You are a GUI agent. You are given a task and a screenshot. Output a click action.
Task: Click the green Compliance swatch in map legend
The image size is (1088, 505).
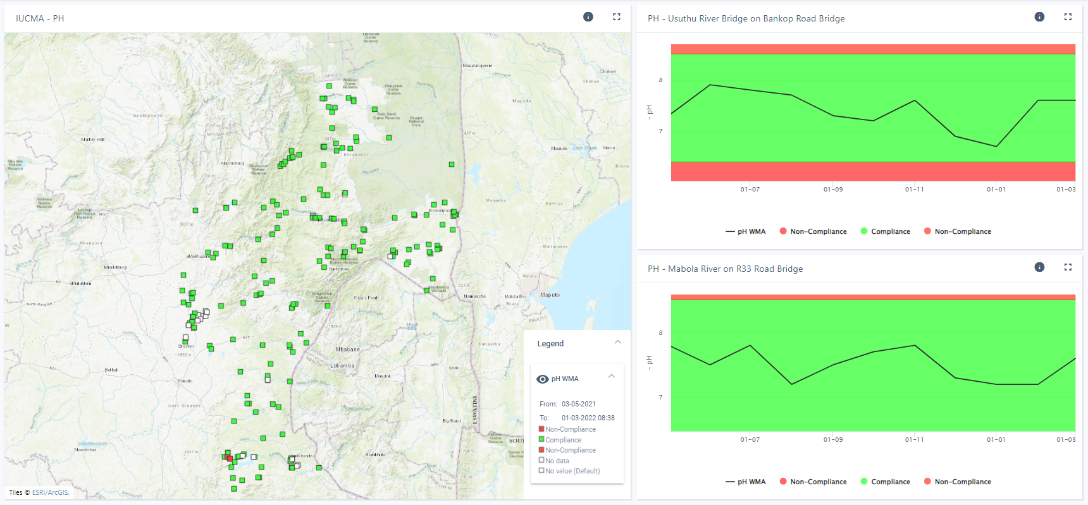click(541, 439)
